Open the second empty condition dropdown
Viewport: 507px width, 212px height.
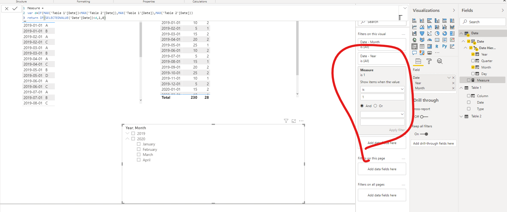(382, 114)
